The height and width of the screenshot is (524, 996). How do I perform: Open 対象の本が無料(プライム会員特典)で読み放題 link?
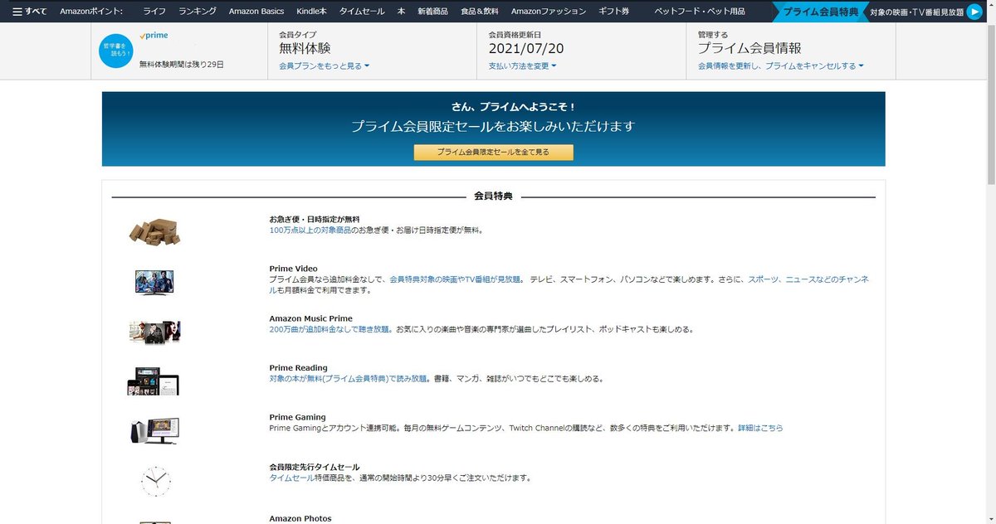point(349,379)
